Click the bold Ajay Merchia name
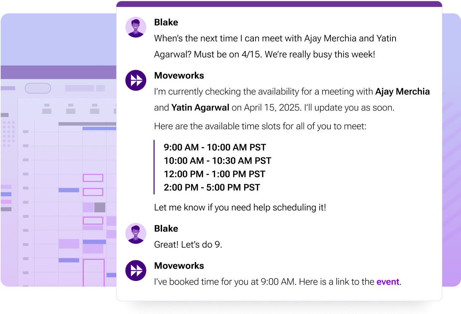 402,92
